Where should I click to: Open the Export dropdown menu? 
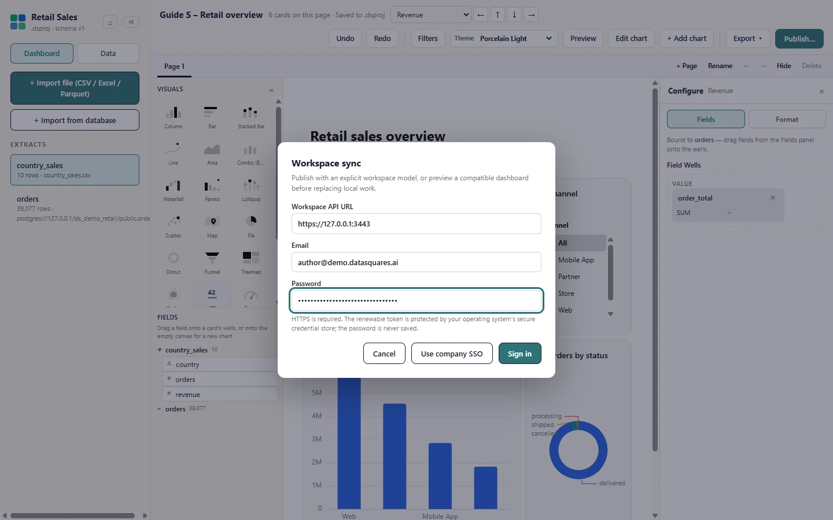(x=748, y=39)
